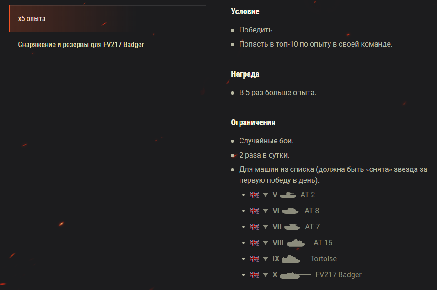Open the Tortoise vehicle link
Viewport: 437px width, 290px height.
click(x=324, y=259)
